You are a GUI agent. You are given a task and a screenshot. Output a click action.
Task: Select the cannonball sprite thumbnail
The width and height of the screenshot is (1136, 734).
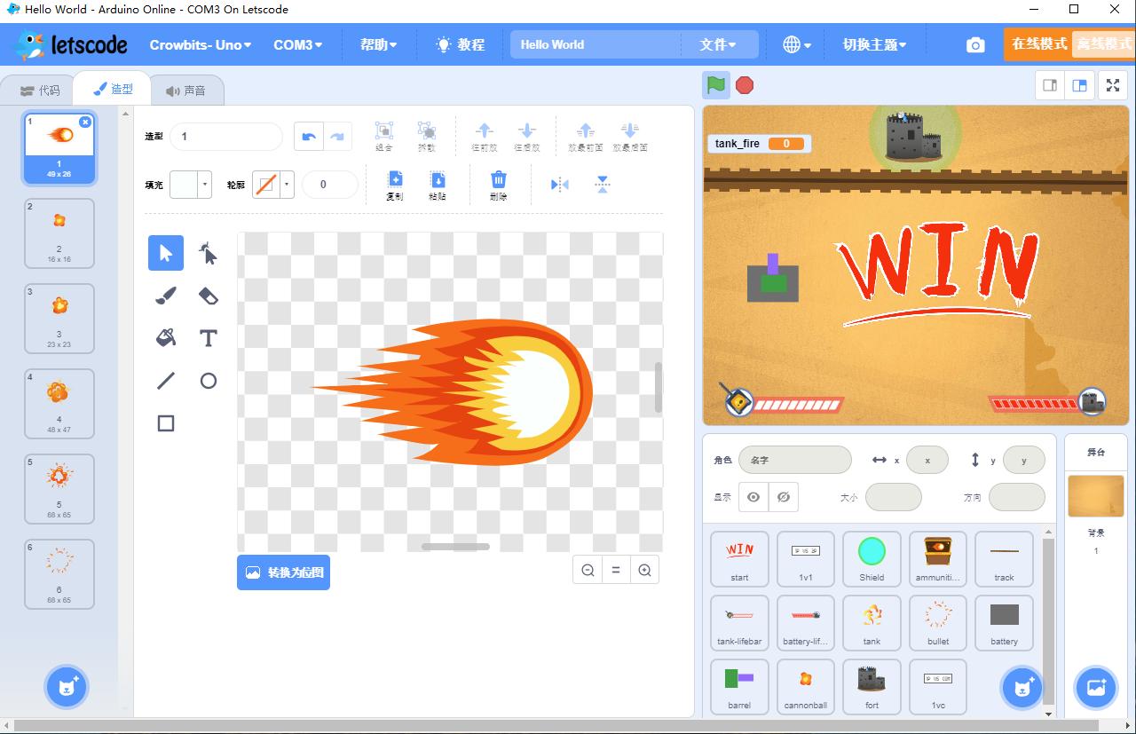tap(805, 686)
